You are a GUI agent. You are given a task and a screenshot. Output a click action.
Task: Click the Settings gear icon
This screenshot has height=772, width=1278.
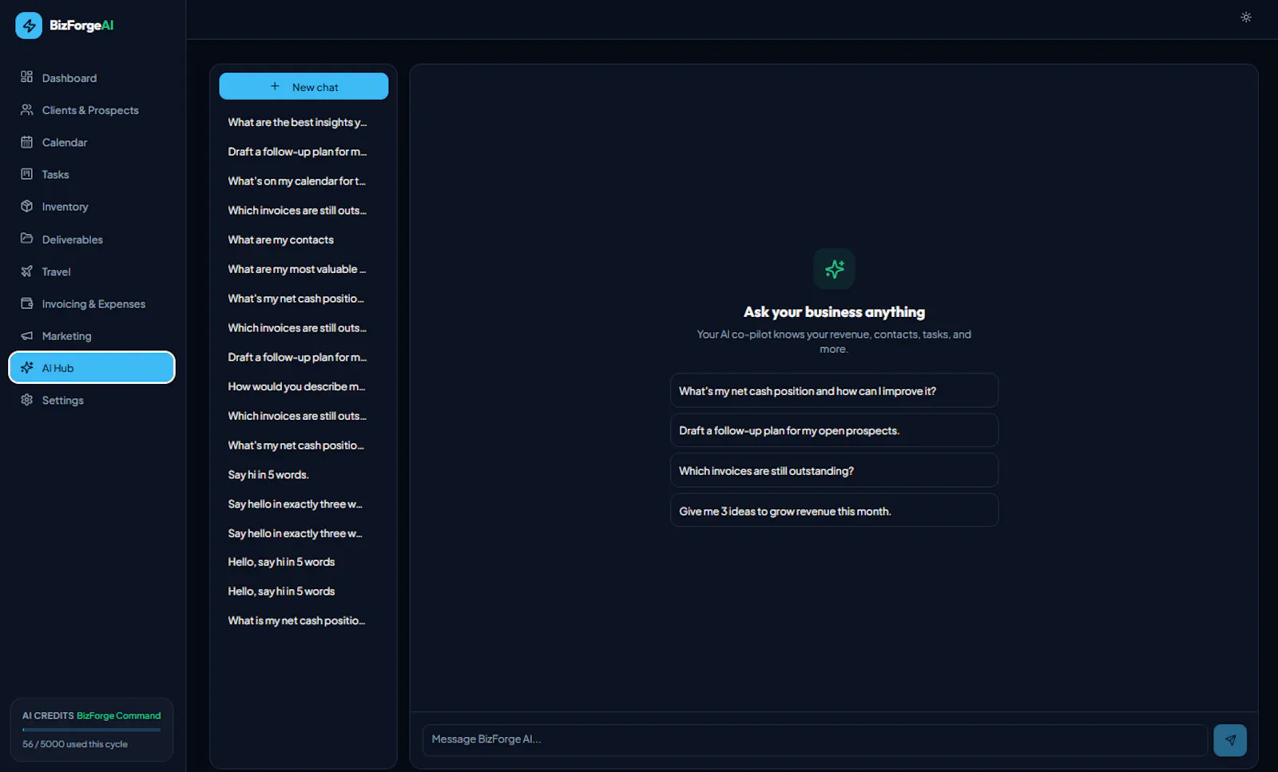[x=26, y=400]
